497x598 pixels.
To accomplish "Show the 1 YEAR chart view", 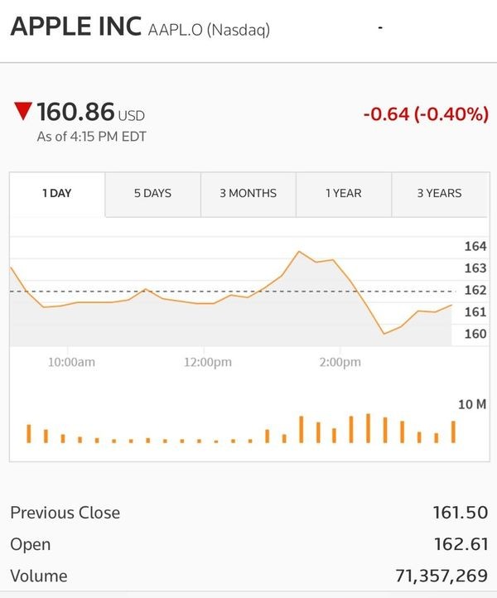I will [x=343, y=194].
